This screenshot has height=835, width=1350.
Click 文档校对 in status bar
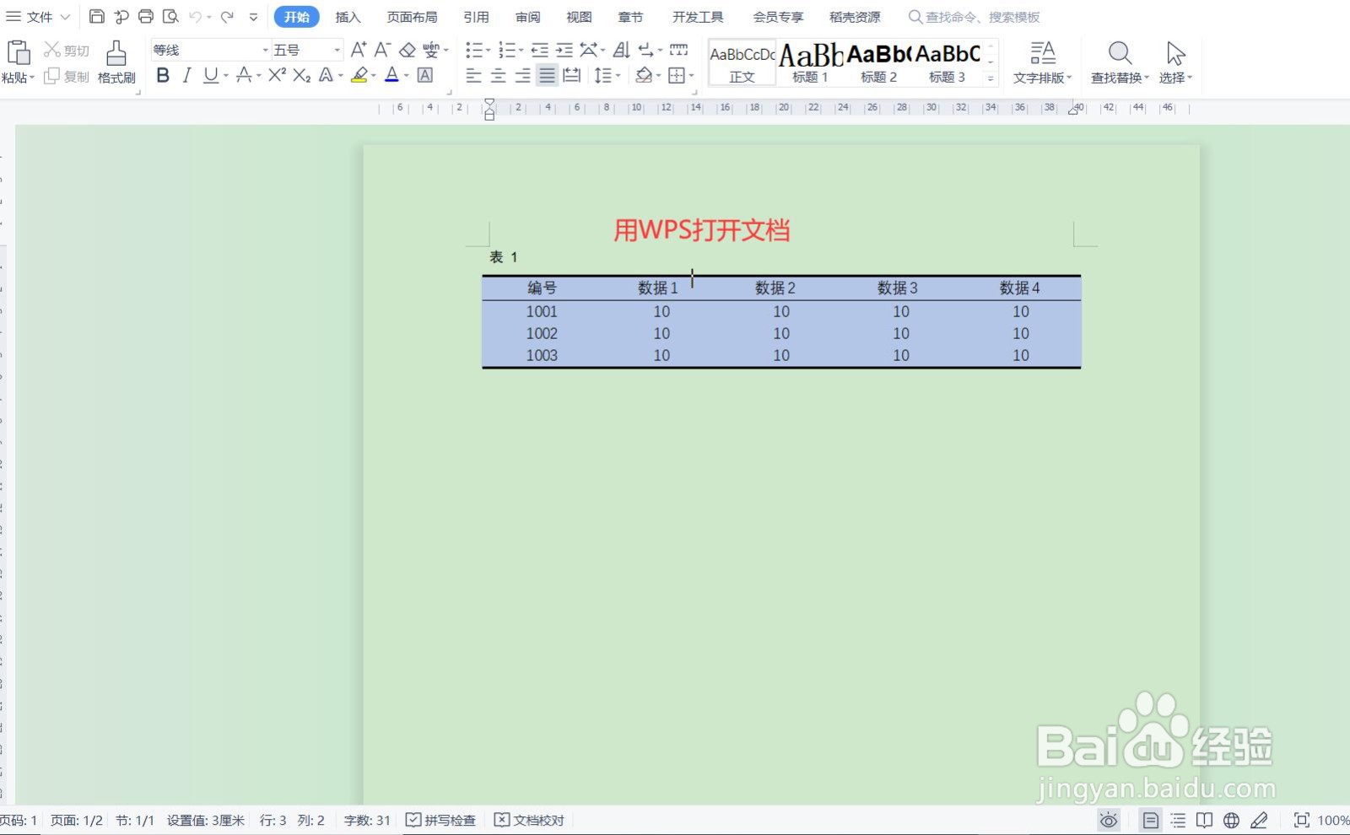pos(529,820)
